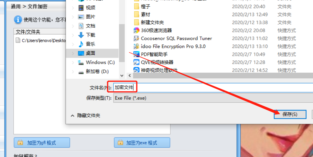Image resolution: width=313 pixels, height=157 pixels.
Task: Click the blue info icon in 文件加密 panel
Action: (x=18, y=19)
